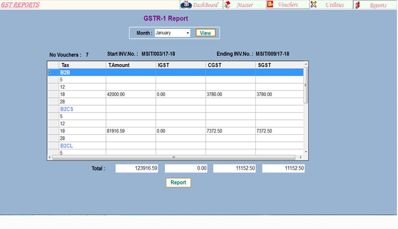This screenshot has width=398, height=229.
Task: Click the Utilities cross-tools icon
Action: (x=313, y=4)
